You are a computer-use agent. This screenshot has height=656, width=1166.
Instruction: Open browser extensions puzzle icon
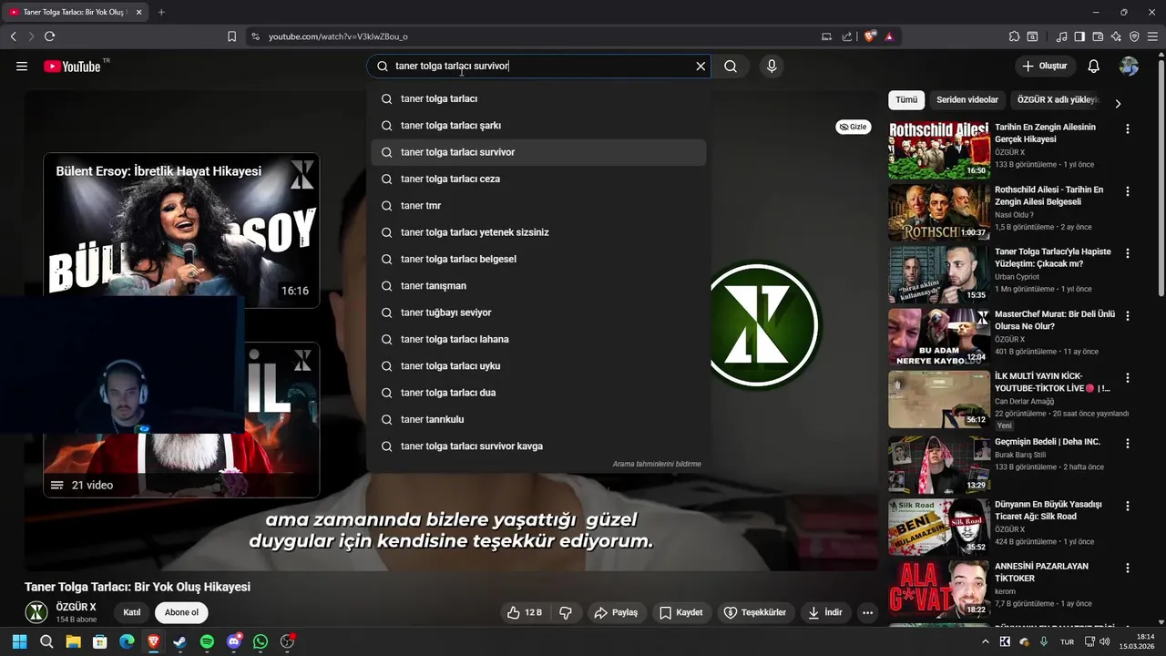click(1014, 36)
